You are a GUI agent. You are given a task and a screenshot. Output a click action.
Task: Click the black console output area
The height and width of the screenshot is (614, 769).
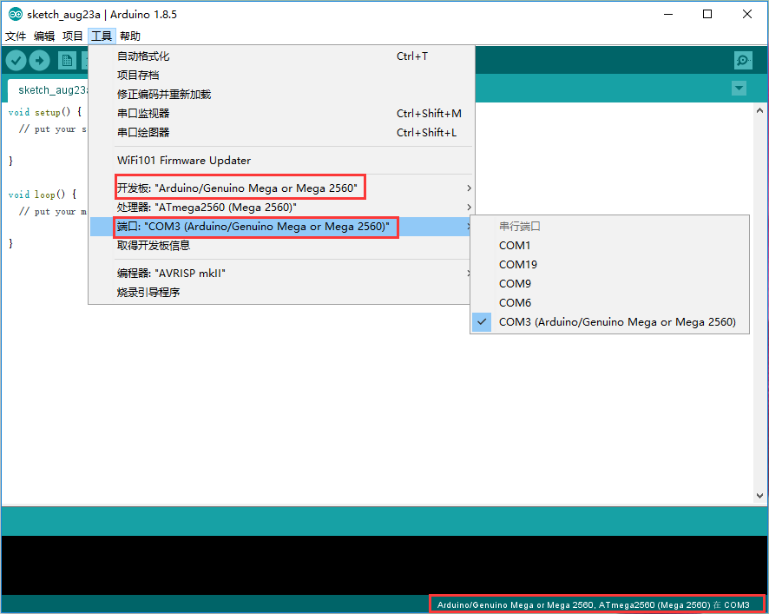point(384,564)
